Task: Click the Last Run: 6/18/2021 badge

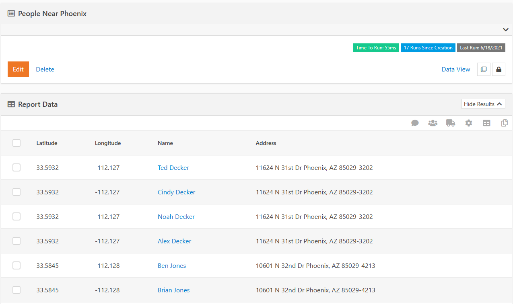Action: [x=481, y=47]
